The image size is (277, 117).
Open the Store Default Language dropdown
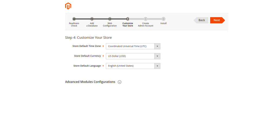click(x=133, y=66)
